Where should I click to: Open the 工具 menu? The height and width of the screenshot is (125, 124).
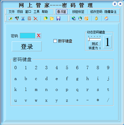(36, 12)
